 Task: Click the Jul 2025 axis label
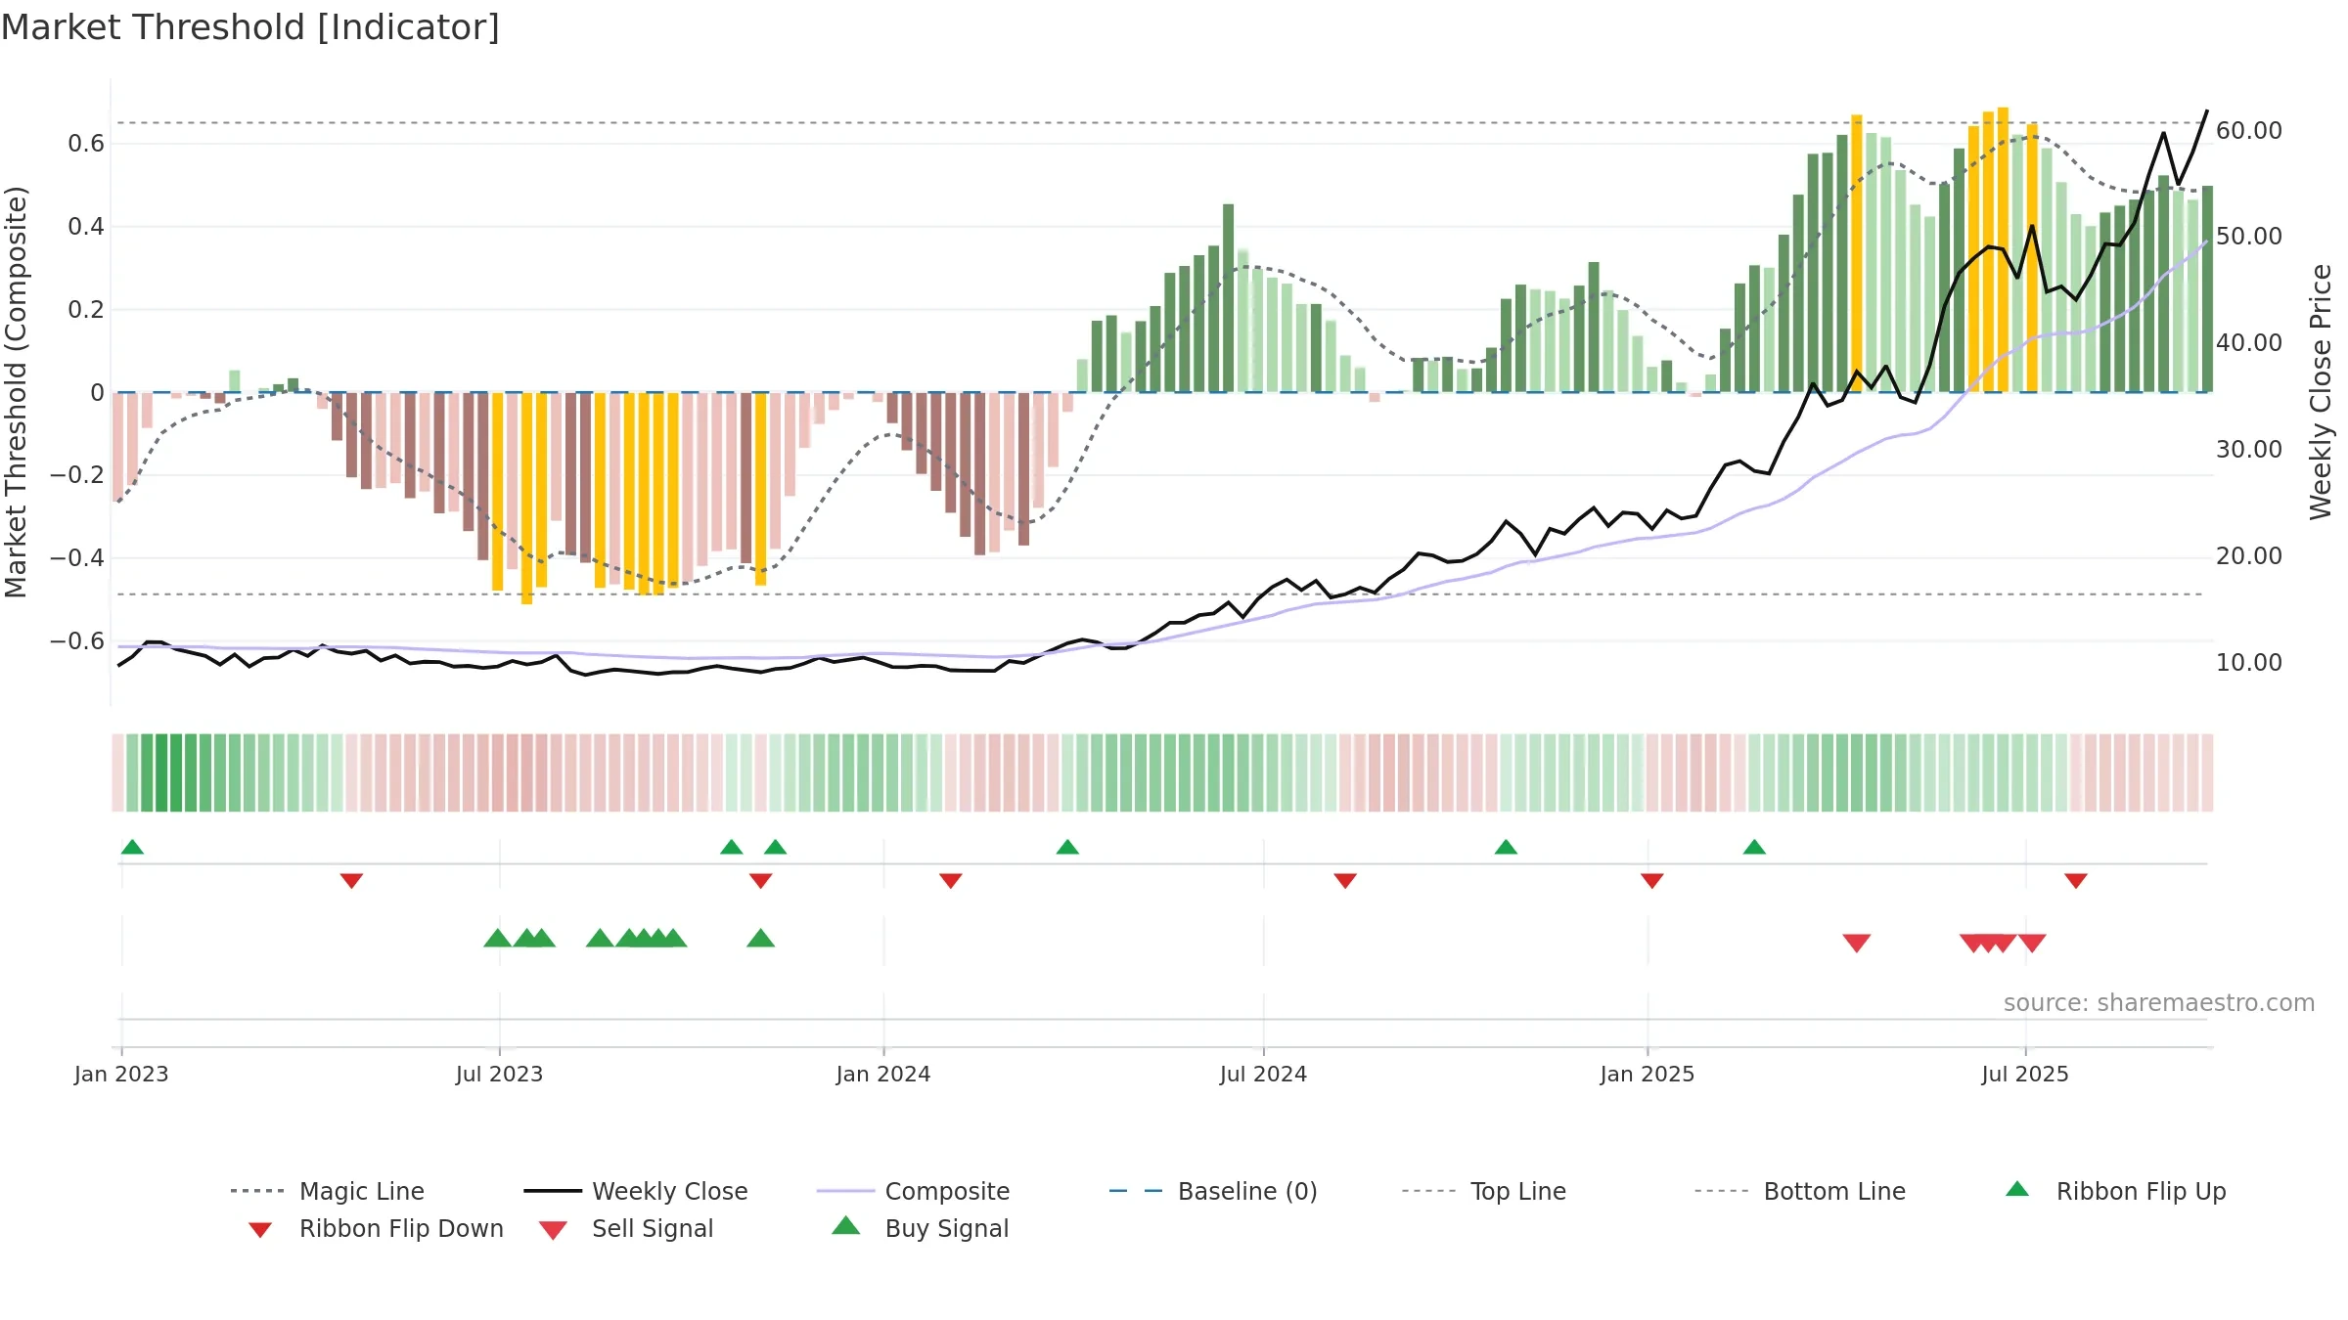coord(2025,1075)
